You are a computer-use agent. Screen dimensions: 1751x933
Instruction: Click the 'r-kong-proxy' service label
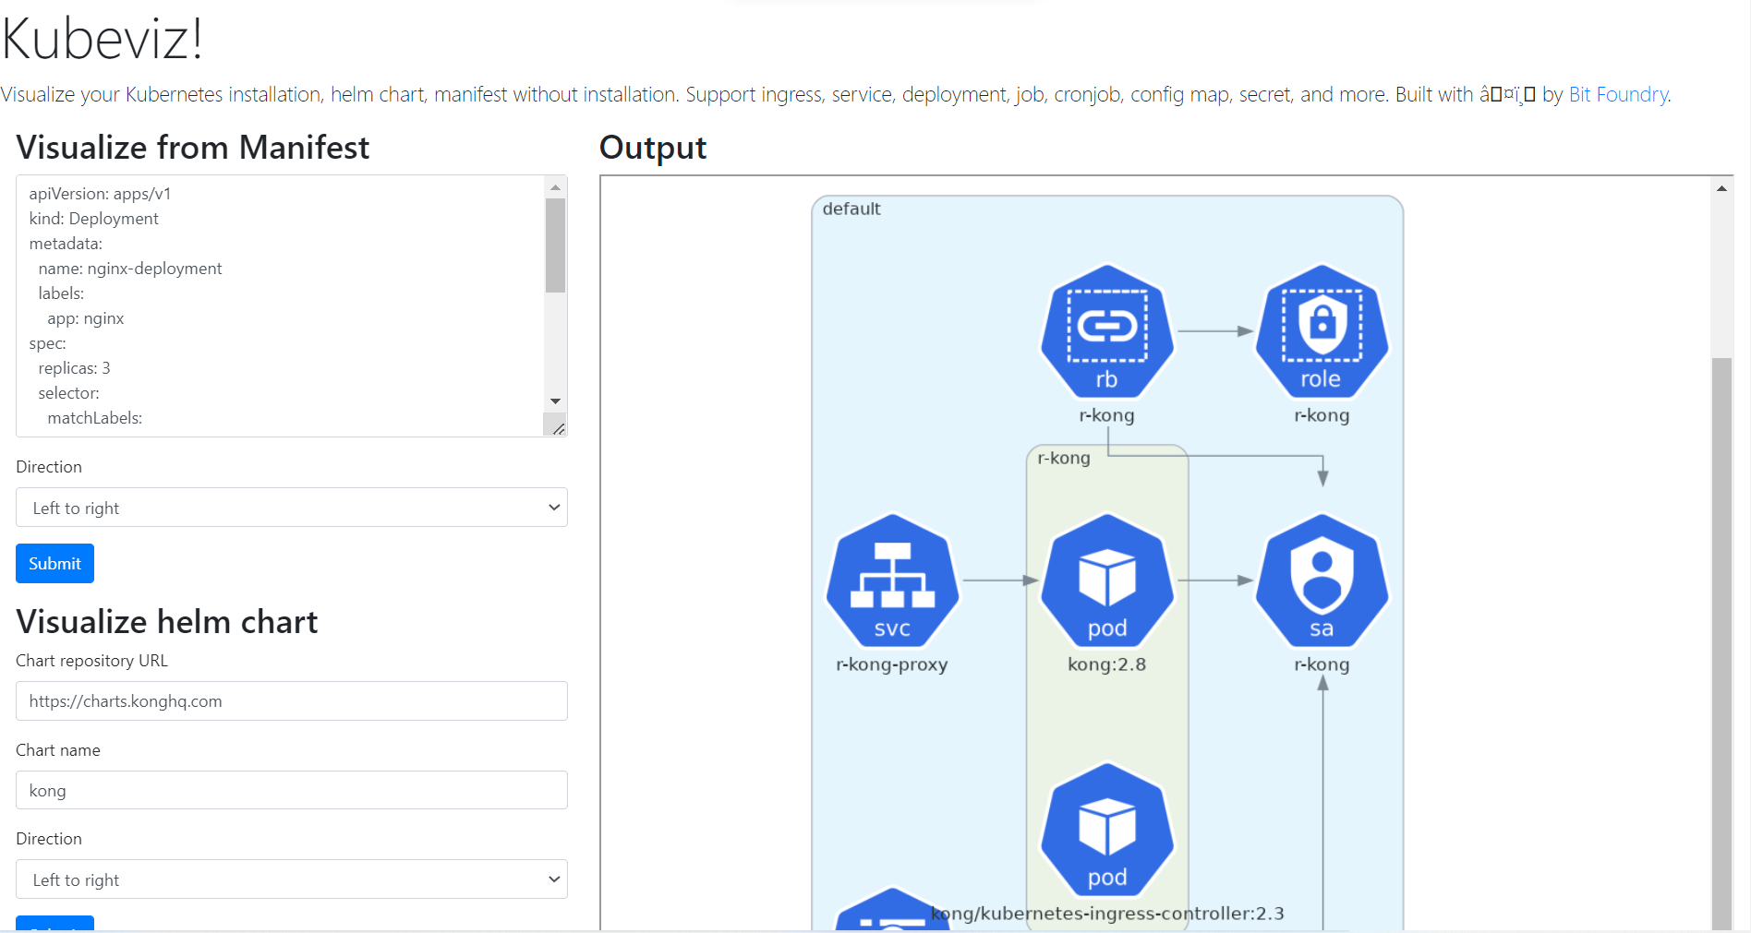coord(892,664)
